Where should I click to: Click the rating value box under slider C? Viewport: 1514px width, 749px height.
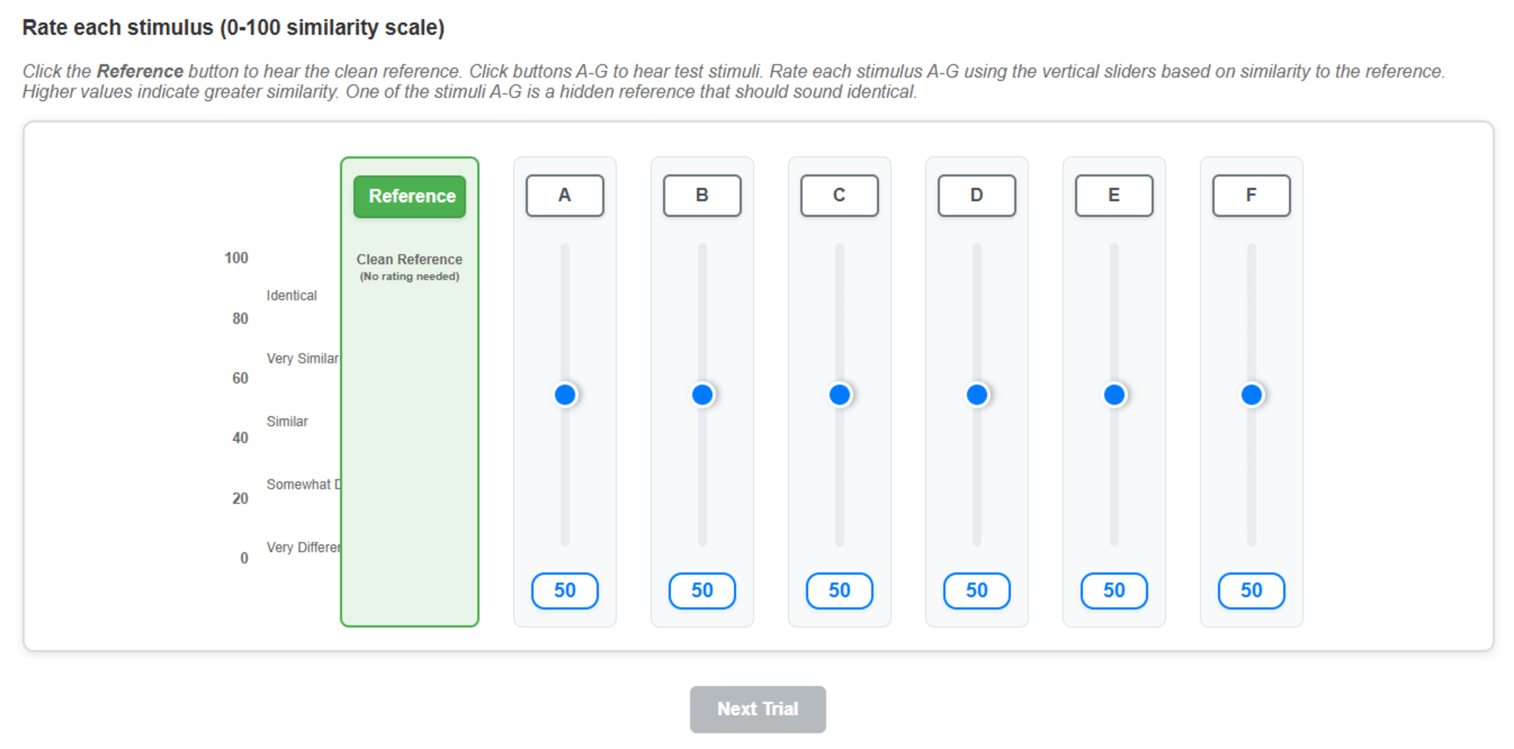[839, 590]
